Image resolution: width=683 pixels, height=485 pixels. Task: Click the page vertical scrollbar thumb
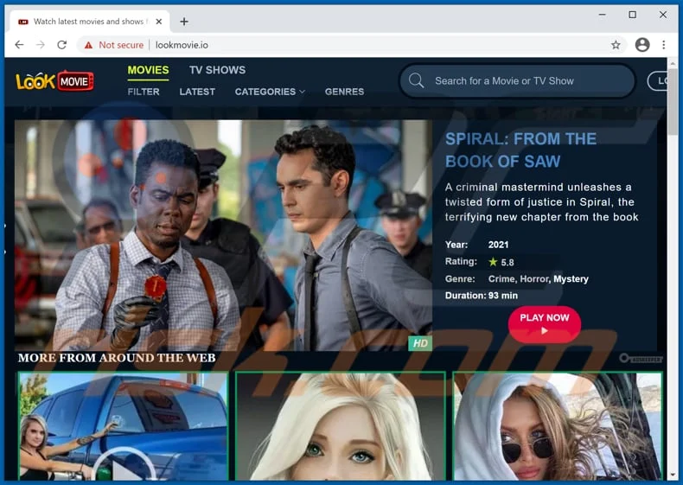point(673,101)
